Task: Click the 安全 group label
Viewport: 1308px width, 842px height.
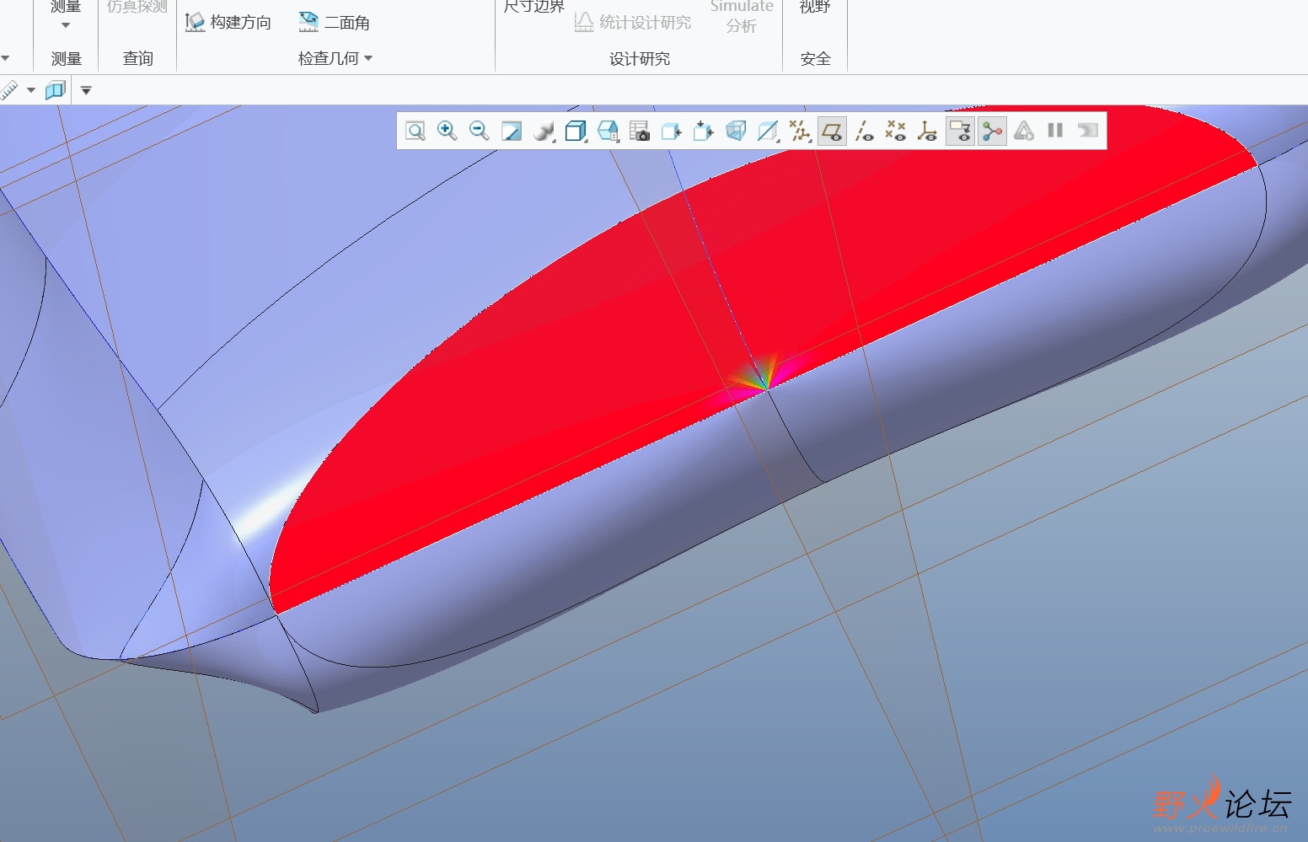Action: [815, 58]
